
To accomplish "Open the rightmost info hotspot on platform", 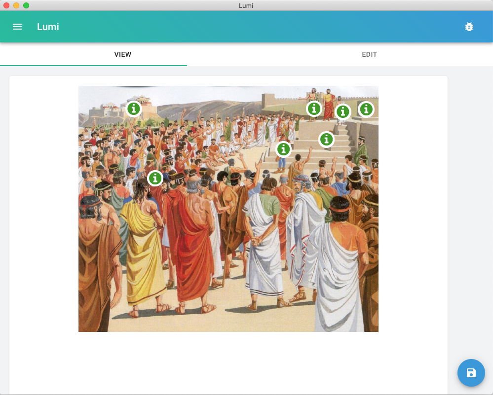I will (366, 109).
